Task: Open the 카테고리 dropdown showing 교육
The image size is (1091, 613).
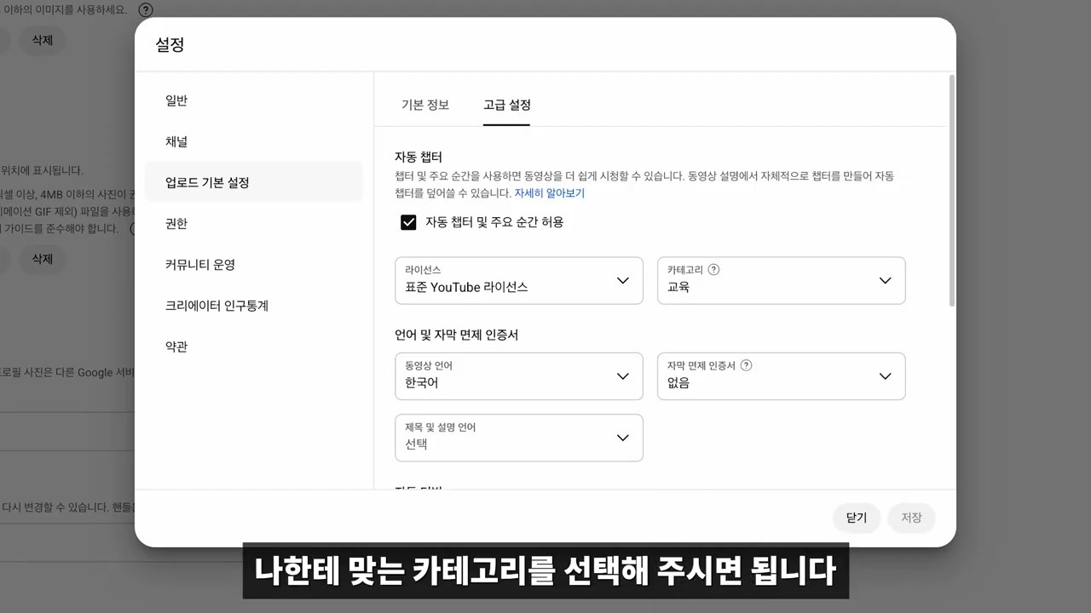Action: coord(782,280)
